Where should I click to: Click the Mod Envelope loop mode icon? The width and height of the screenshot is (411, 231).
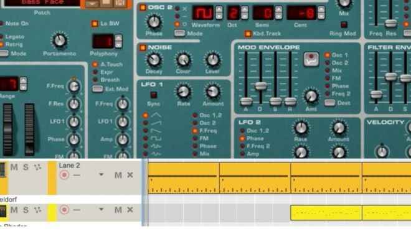click(311, 59)
